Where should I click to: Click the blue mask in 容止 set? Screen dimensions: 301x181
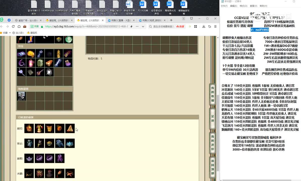70,143
